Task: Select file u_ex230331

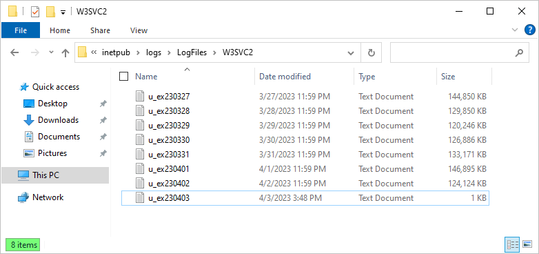Action: coord(169,155)
